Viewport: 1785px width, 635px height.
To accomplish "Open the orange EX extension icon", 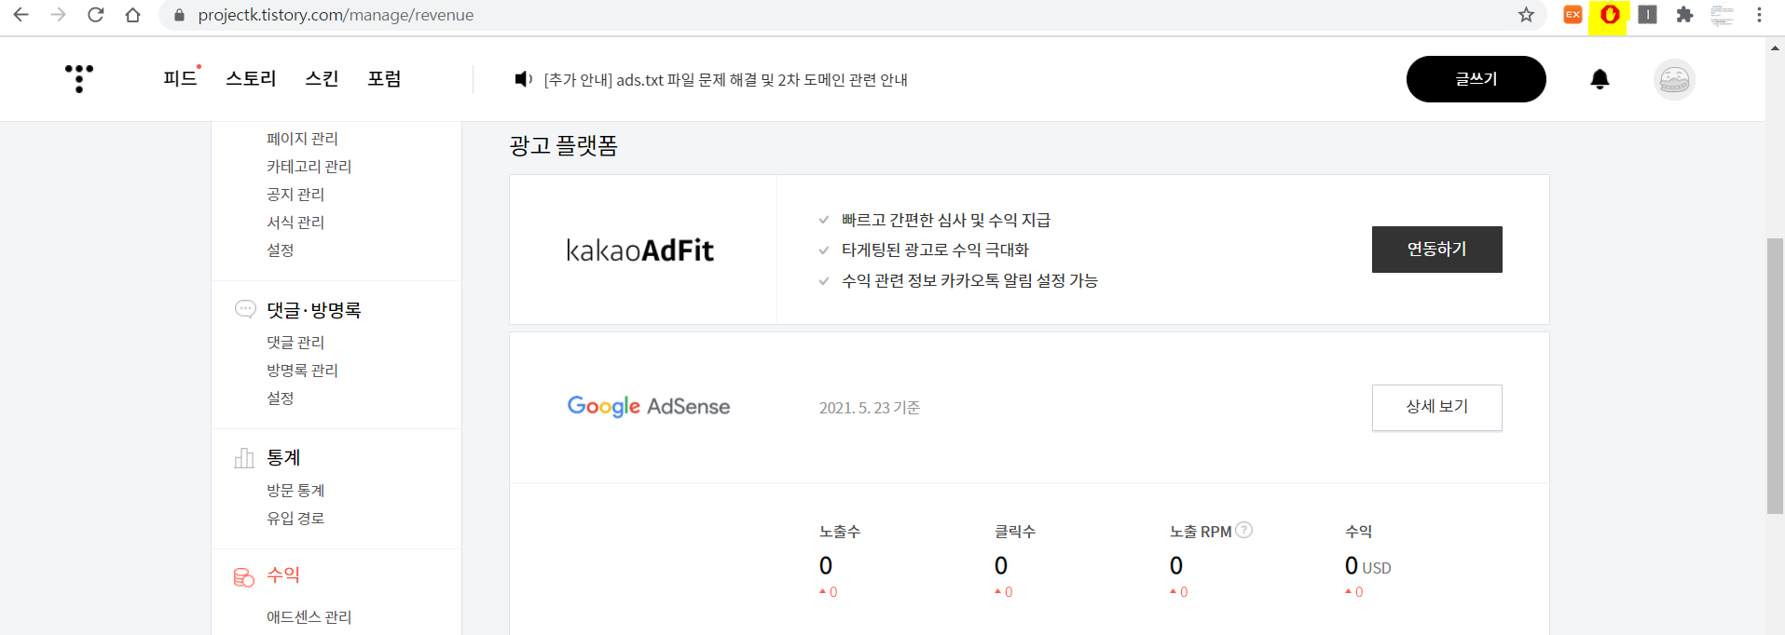I will pos(1572,15).
